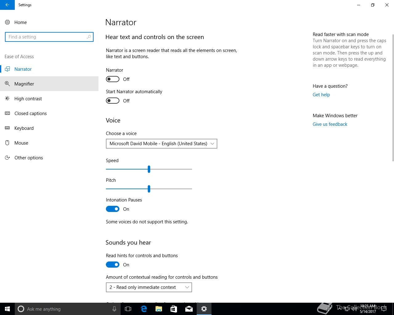Open the Keyboard page
The width and height of the screenshot is (394, 315).
tap(49, 128)
